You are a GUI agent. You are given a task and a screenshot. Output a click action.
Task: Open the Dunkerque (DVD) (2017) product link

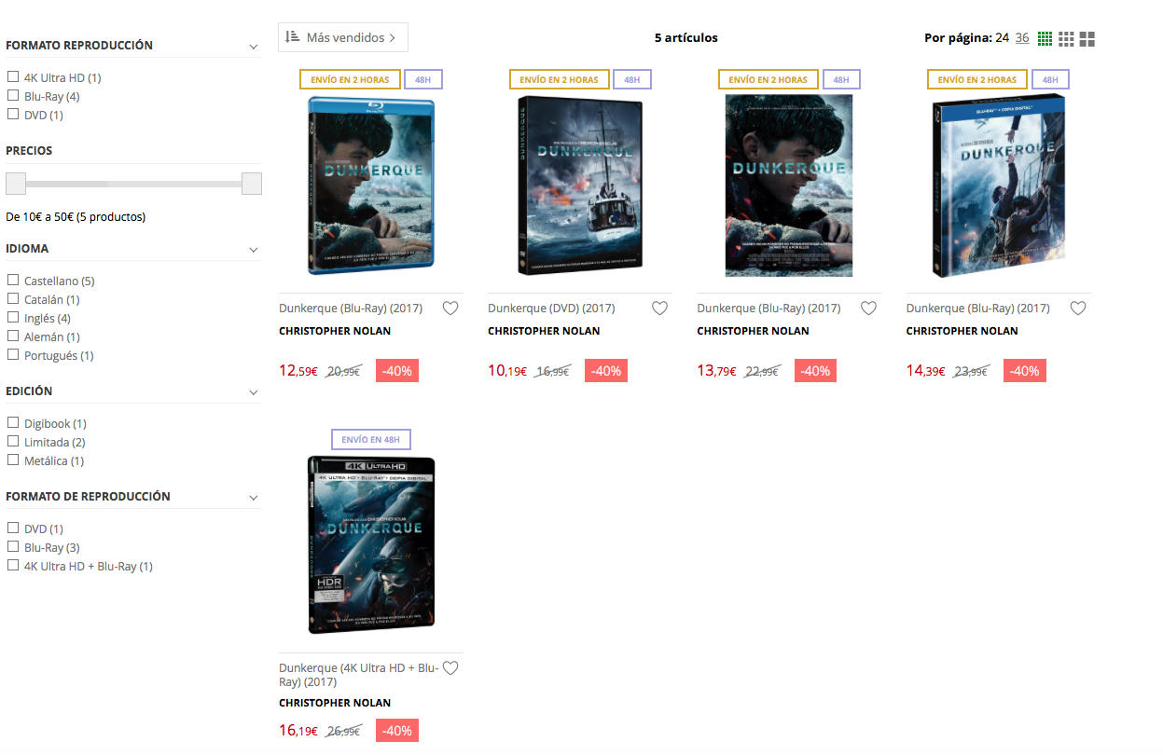click(551, 309)
